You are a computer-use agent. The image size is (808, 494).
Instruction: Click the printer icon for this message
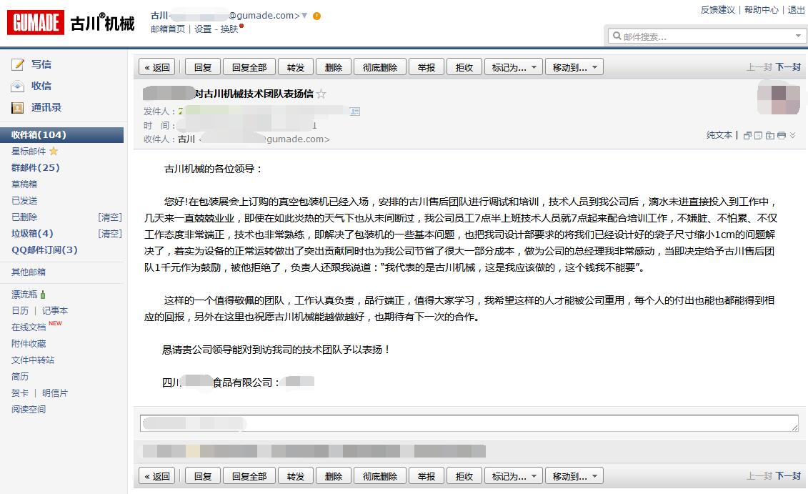point(781,136)
